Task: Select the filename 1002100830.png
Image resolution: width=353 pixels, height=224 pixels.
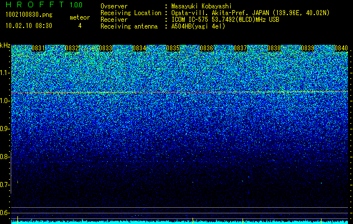Action: (29, 15)
